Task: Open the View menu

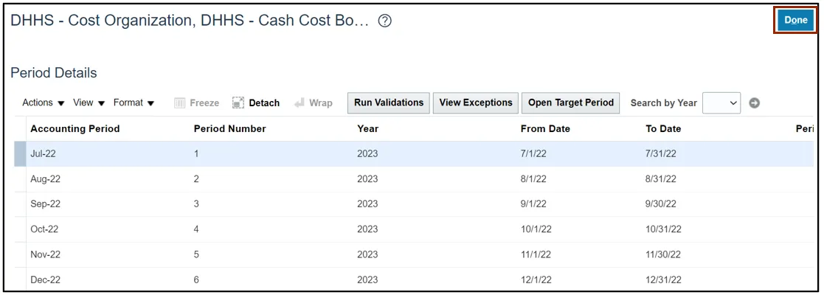Action: pyautogui.click(x=89, y=103)
